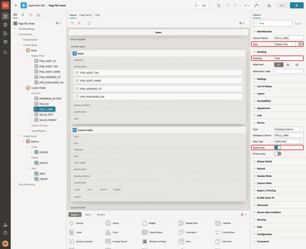Switch to the Dynamic Actions lightning tab
The width and height of the screenshot is (306, 249).
click(23, 15)
